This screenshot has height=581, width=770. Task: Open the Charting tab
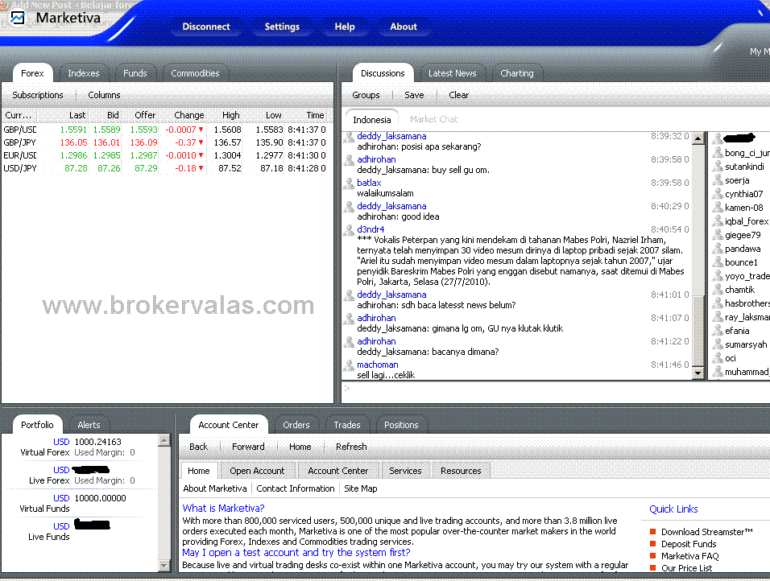516,73
